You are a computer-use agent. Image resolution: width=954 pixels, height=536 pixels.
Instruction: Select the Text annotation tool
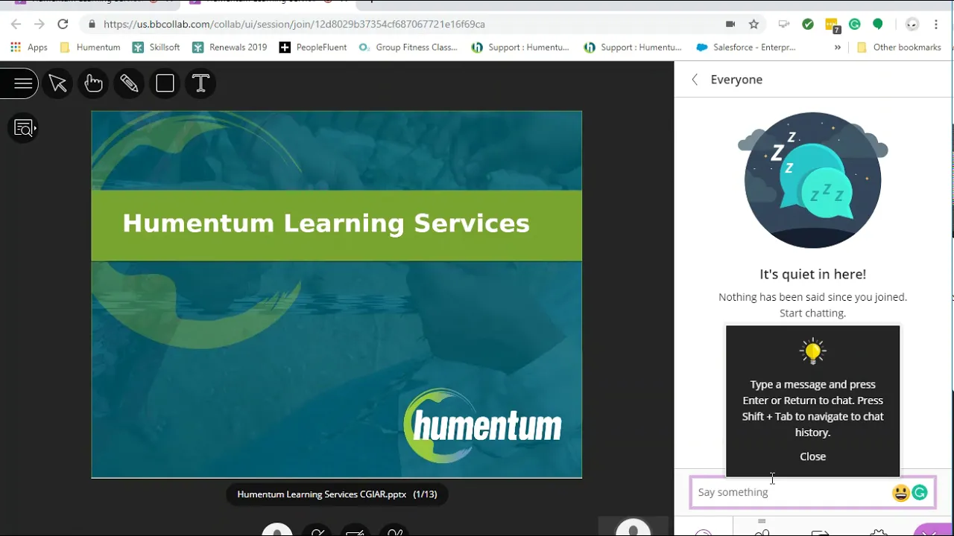click(x=200, y=83)
